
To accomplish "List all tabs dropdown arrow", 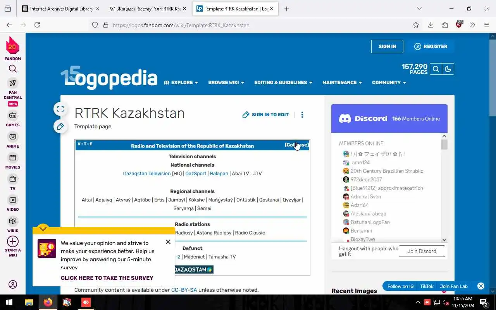I will [419, 9].
